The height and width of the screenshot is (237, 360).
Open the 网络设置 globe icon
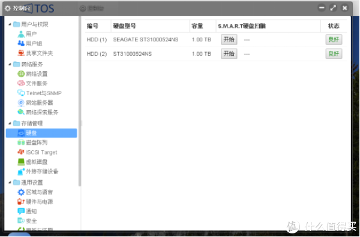[21, 74]
